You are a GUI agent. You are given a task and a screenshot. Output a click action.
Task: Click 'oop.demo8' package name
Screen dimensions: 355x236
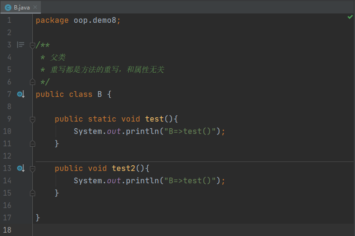coord(95,20)
